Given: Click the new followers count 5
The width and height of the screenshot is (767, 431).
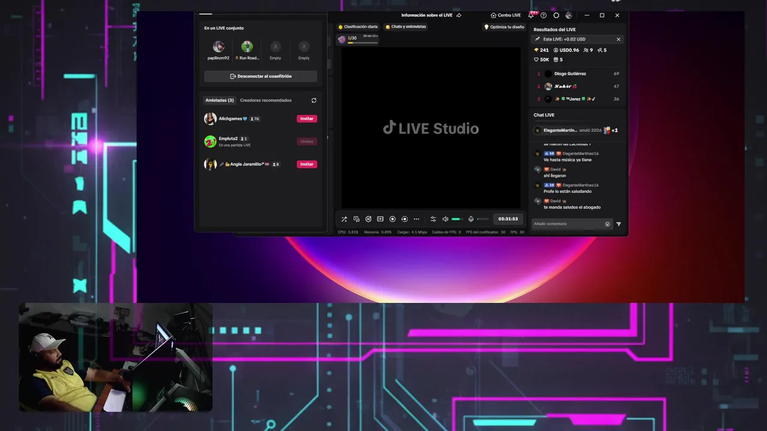Looking at the screenshot, I should click(602, 50).
